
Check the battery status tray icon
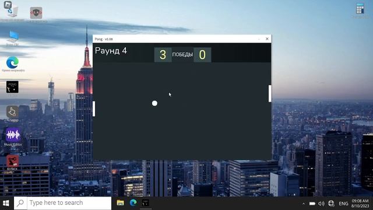pyautogui.click(x=312, y=204)
